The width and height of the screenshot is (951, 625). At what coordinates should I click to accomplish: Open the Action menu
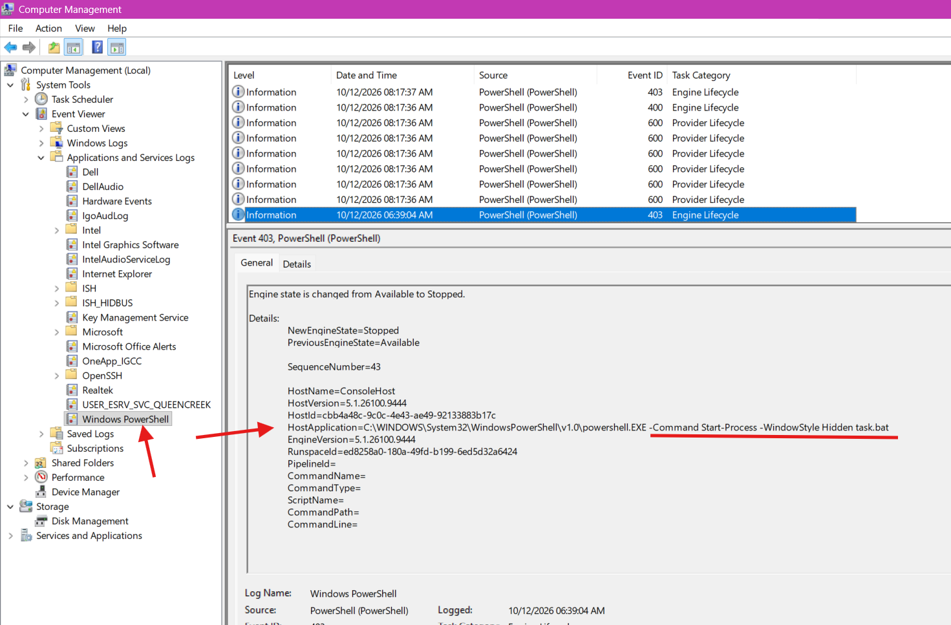[48, 28]
